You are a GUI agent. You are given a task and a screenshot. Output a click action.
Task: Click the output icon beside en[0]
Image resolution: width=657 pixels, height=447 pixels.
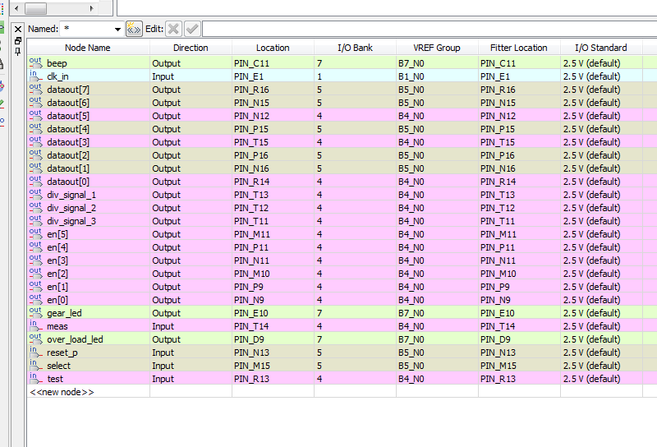pyautogui.click(x=35, y=299)
